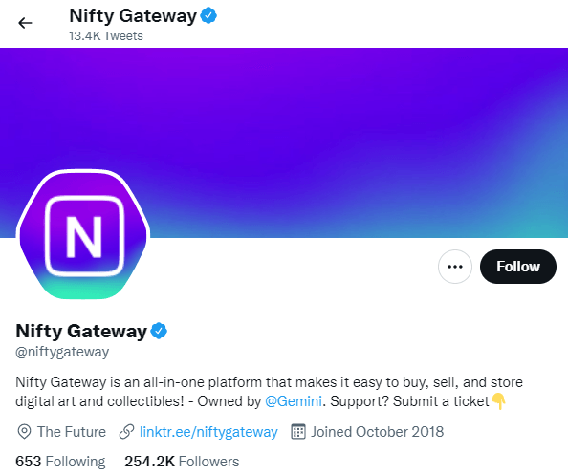Click the Follow button
This screenshot has height=475, width=568.
click(518, 267)
